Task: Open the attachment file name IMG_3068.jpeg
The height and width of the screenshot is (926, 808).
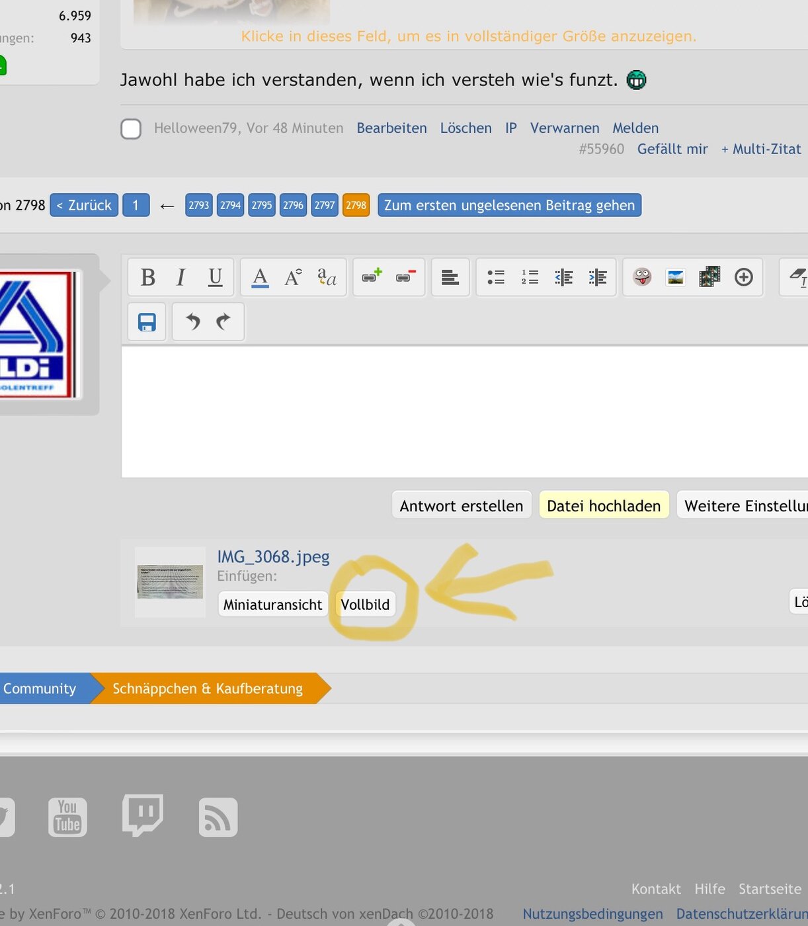Action: (273, 557)
